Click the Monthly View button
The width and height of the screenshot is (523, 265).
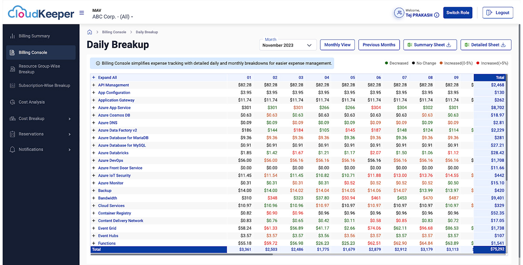[337, 45]
